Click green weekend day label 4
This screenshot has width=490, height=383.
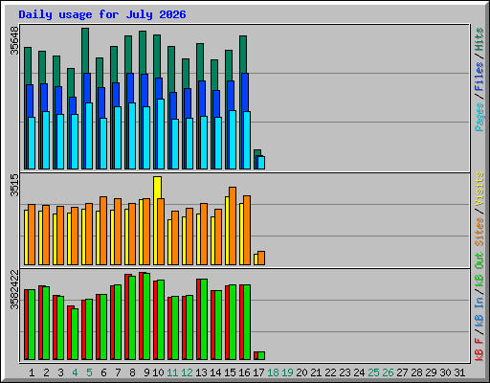(75, 372)
